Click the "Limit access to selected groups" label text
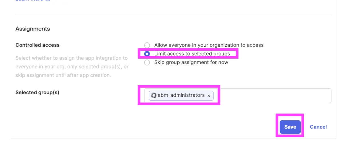 [x=192, y=54]
